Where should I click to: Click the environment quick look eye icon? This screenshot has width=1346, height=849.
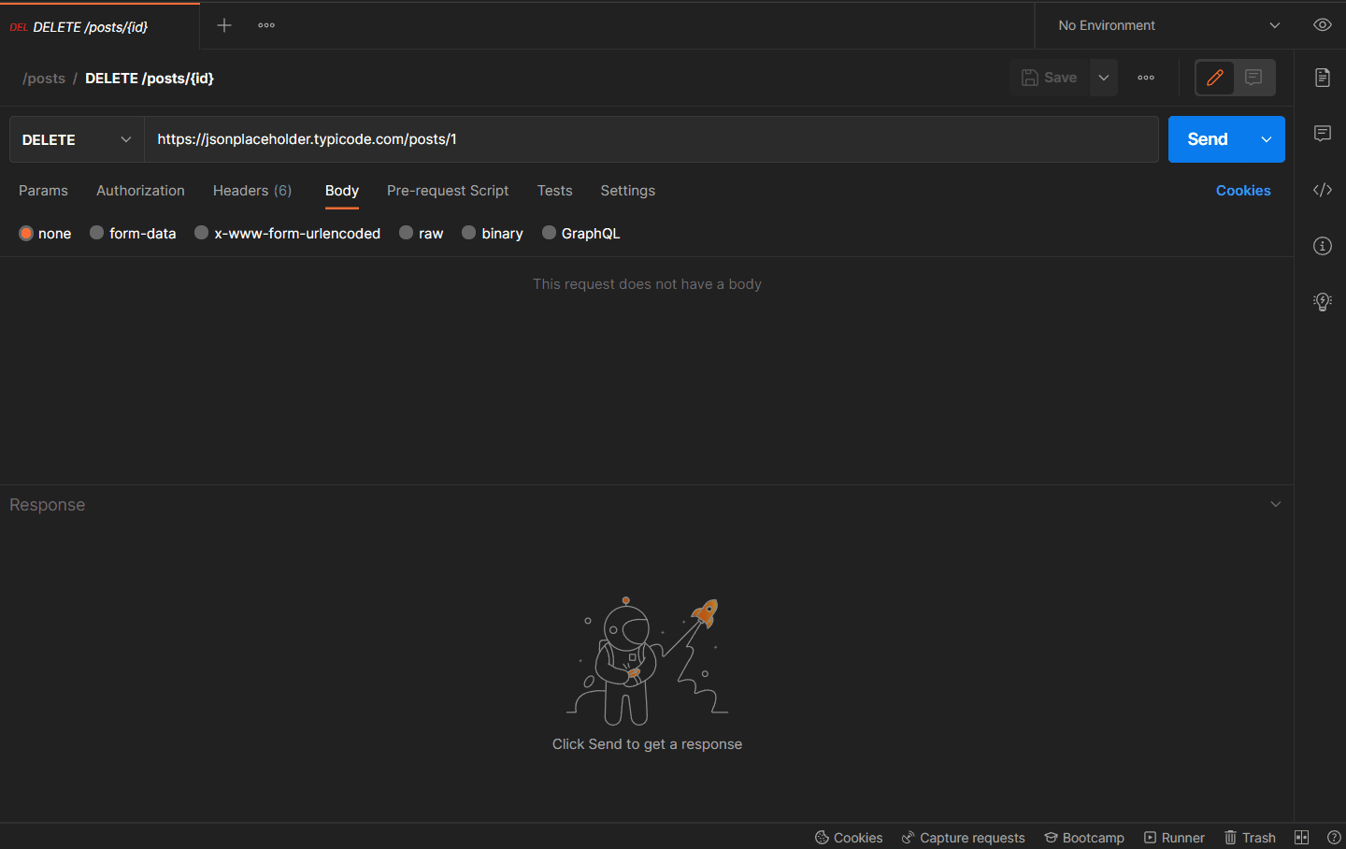tap(1322, 25)
